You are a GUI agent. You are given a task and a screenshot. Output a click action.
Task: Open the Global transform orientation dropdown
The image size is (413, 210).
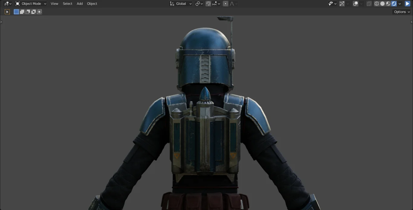tap(180, 3)
